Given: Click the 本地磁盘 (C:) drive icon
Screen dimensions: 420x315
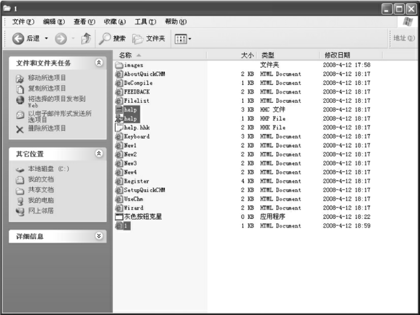Looking at the screenshot, I should 20,169.
